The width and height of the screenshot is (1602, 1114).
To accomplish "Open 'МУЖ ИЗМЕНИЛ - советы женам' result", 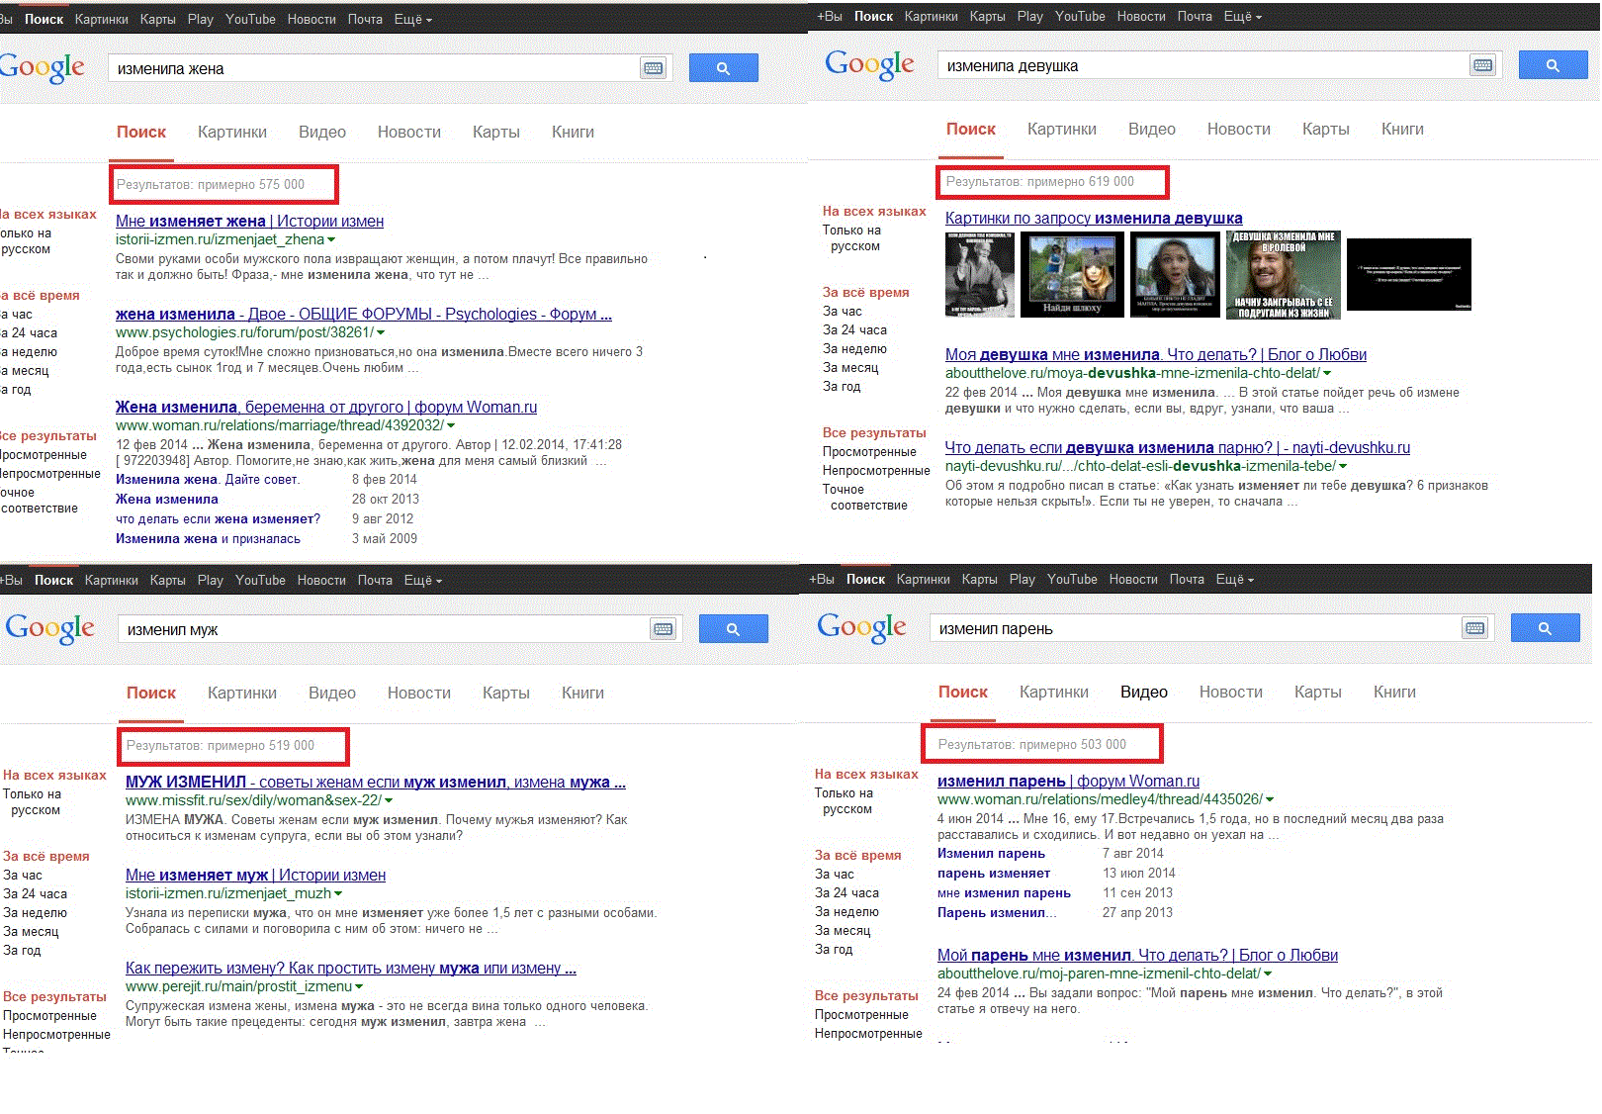I will pos(376,782).
